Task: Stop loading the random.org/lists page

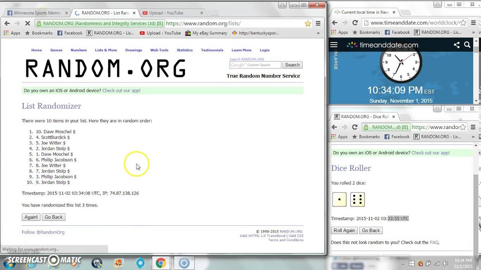Action: point(27,23)
